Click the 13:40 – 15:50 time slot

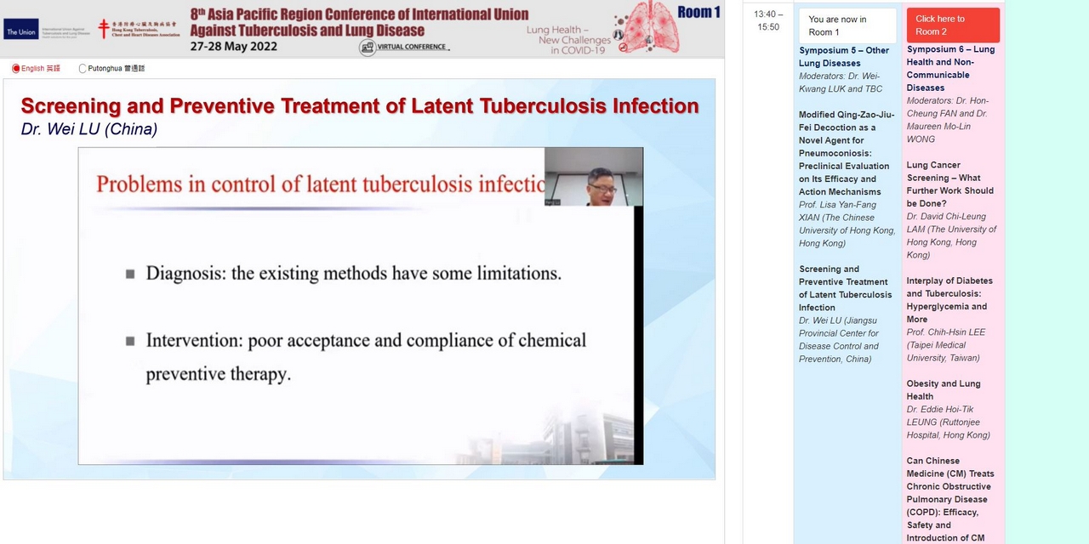[767, 20]
